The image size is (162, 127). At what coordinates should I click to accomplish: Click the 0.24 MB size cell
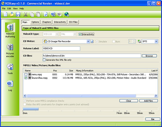tap(69, 74)
